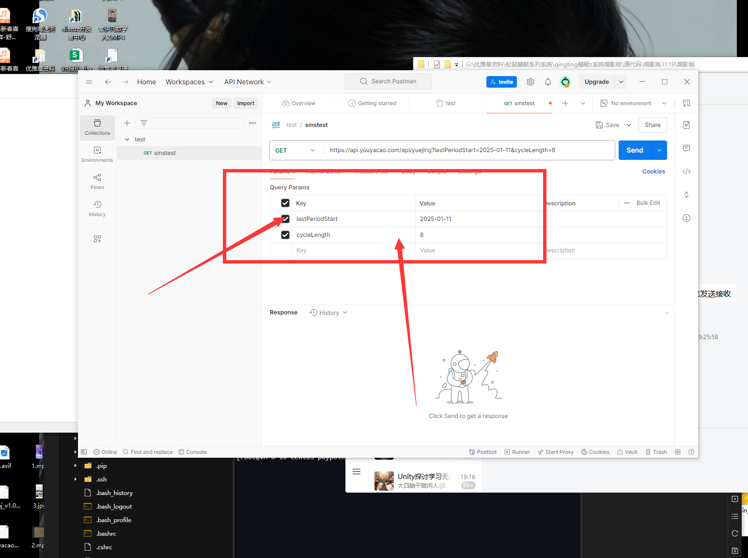Create a new collection with plus icon
This screenshot has width=748, height=558.
(x=127, y=123)
